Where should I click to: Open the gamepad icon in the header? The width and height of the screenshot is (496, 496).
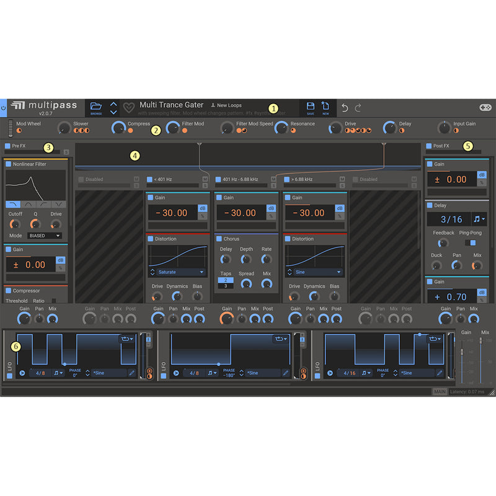[485, 107]
